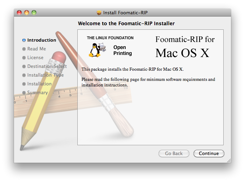The image size is (245, 182).
Task: Click the gray bullet beside Read Me
Action: (x=24, y=49)
